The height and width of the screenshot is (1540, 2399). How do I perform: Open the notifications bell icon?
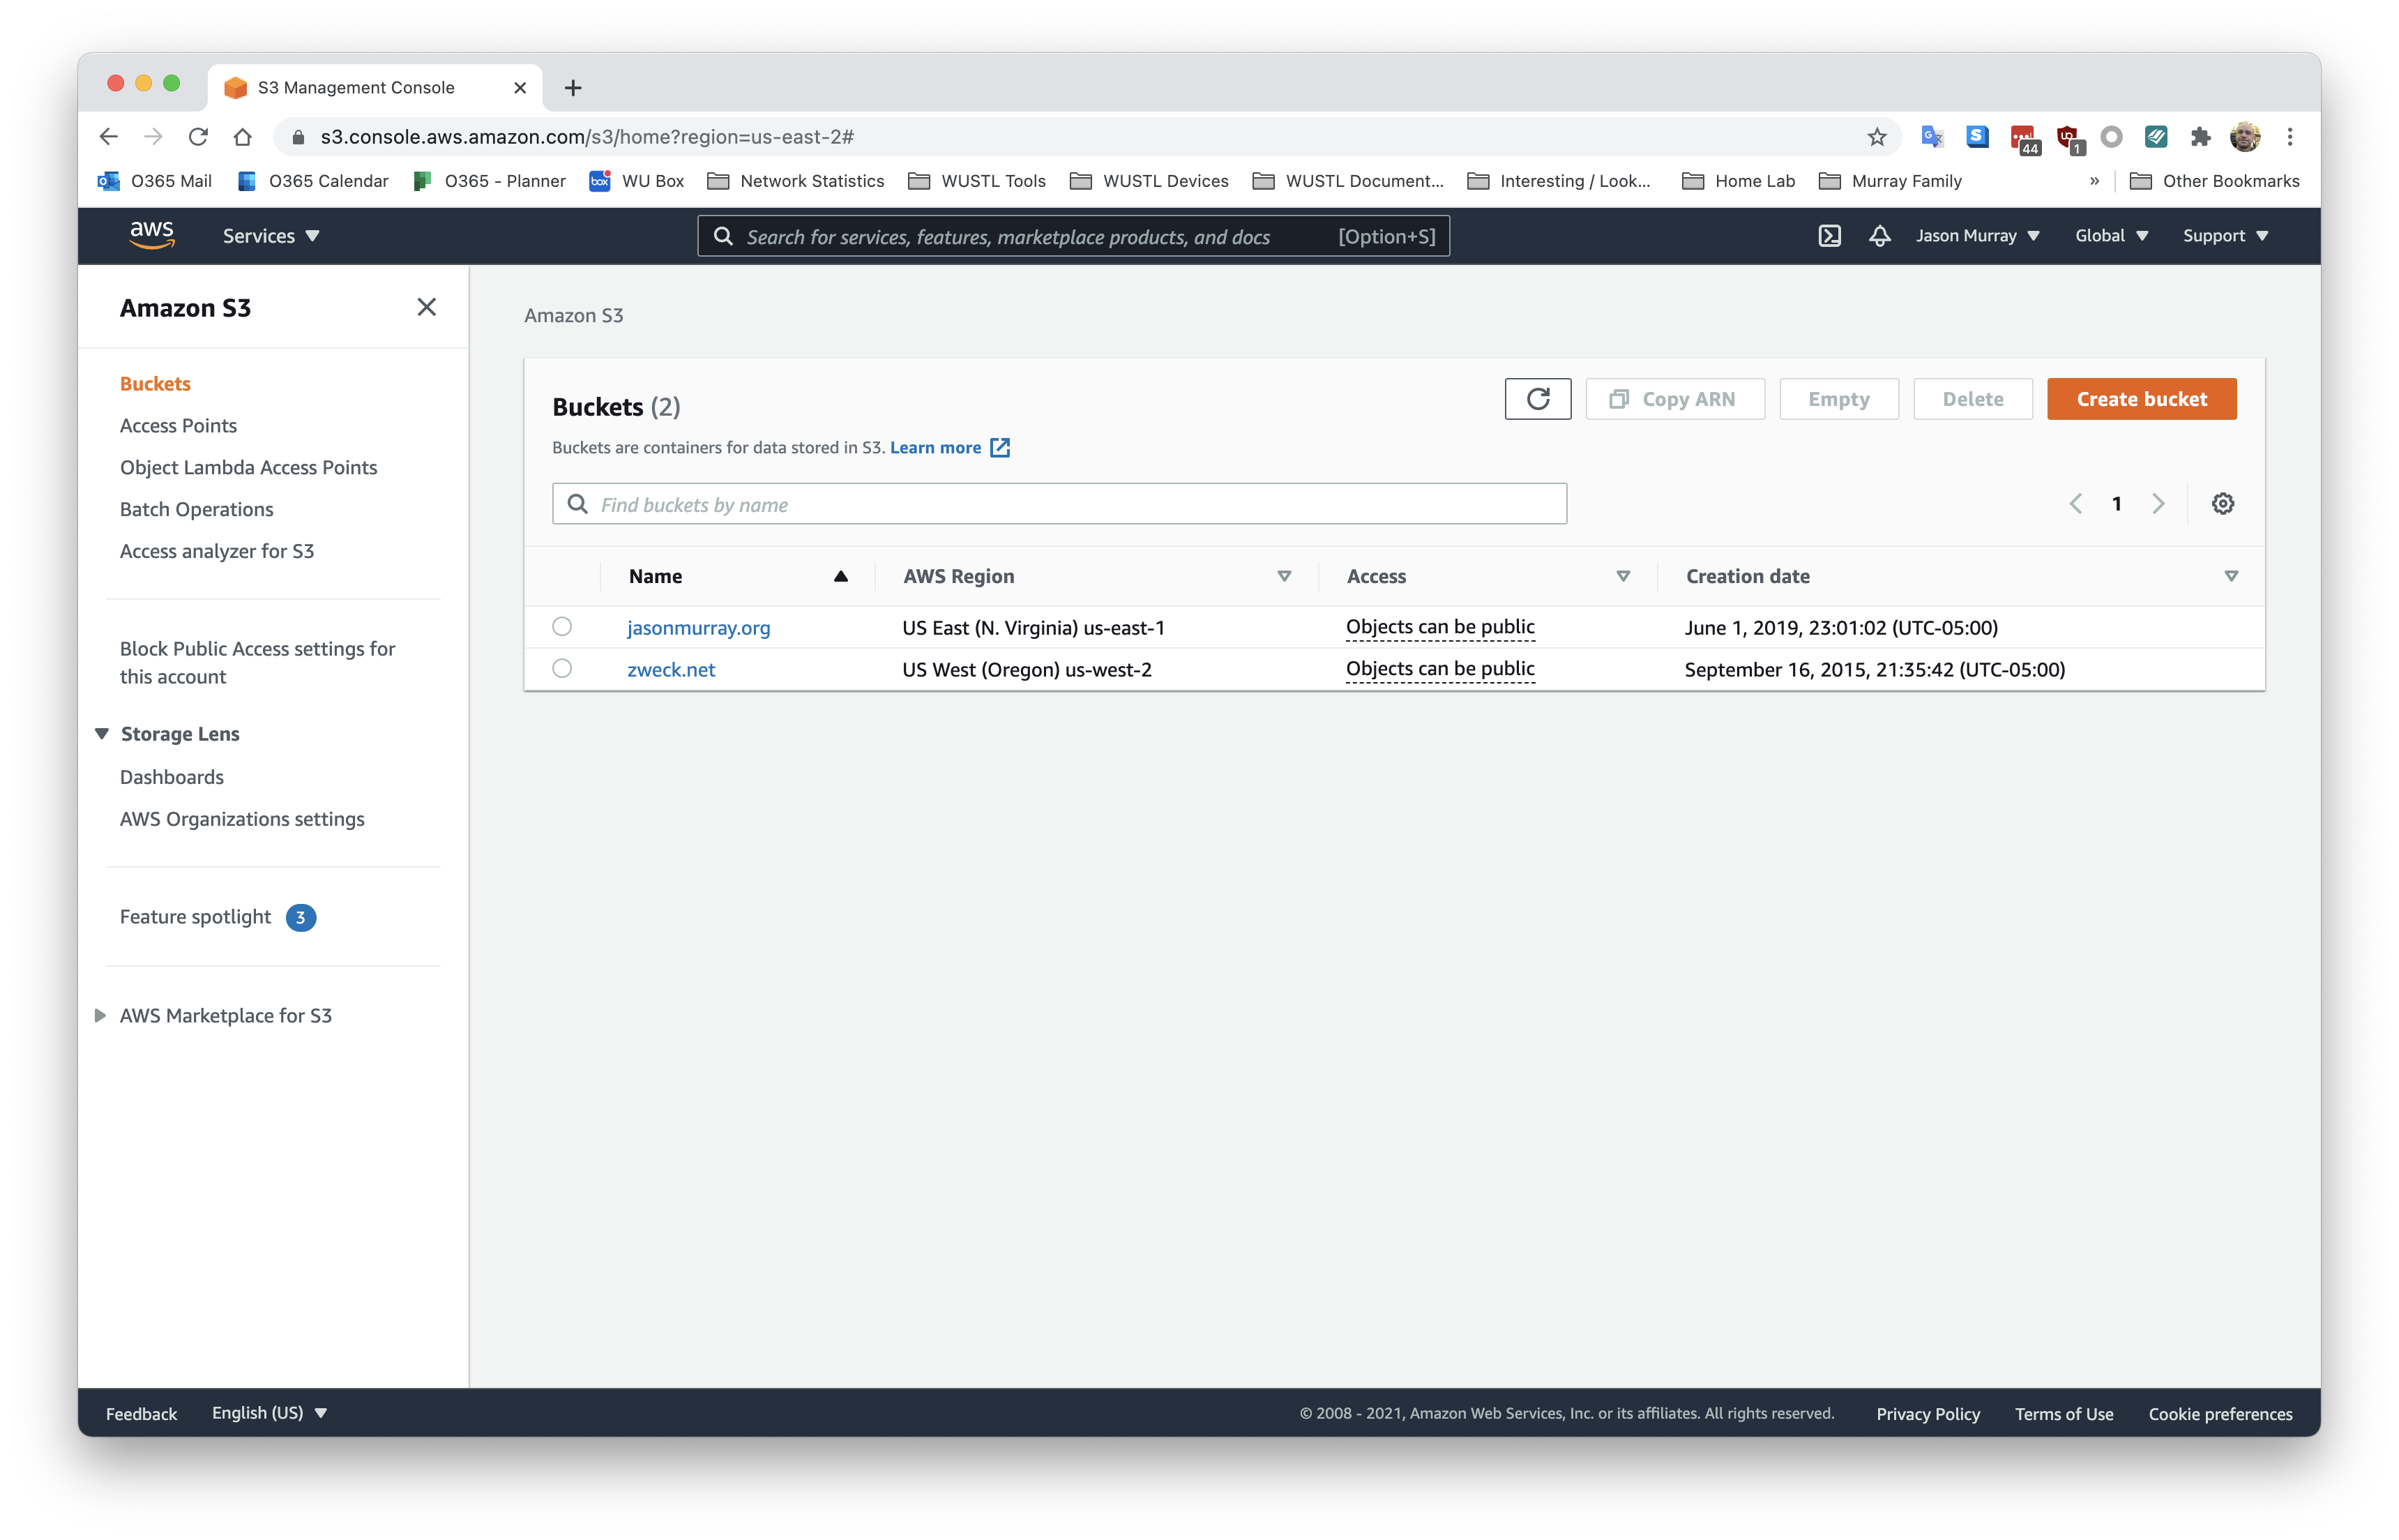[x=1879, y=236]
